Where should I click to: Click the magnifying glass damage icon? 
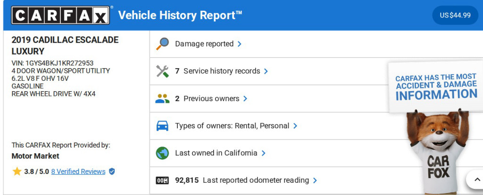[x=162, y=44]
